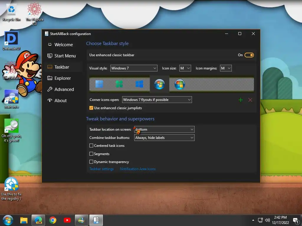Show hidden tray icons arrow
302x226 pixels.
(253, 220)
